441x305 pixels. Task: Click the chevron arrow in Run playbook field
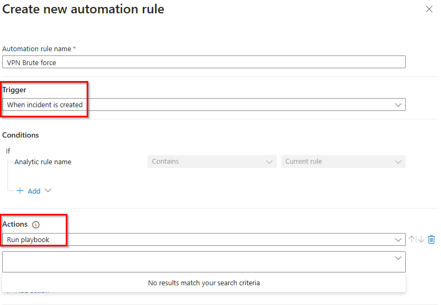coord(398,240)
